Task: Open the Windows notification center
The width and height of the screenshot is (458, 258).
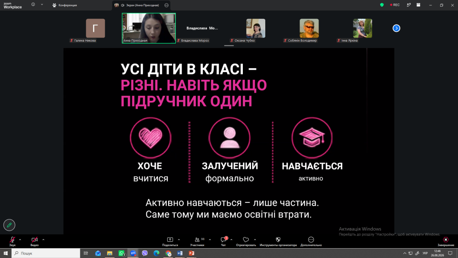Action: pos(450,254)
